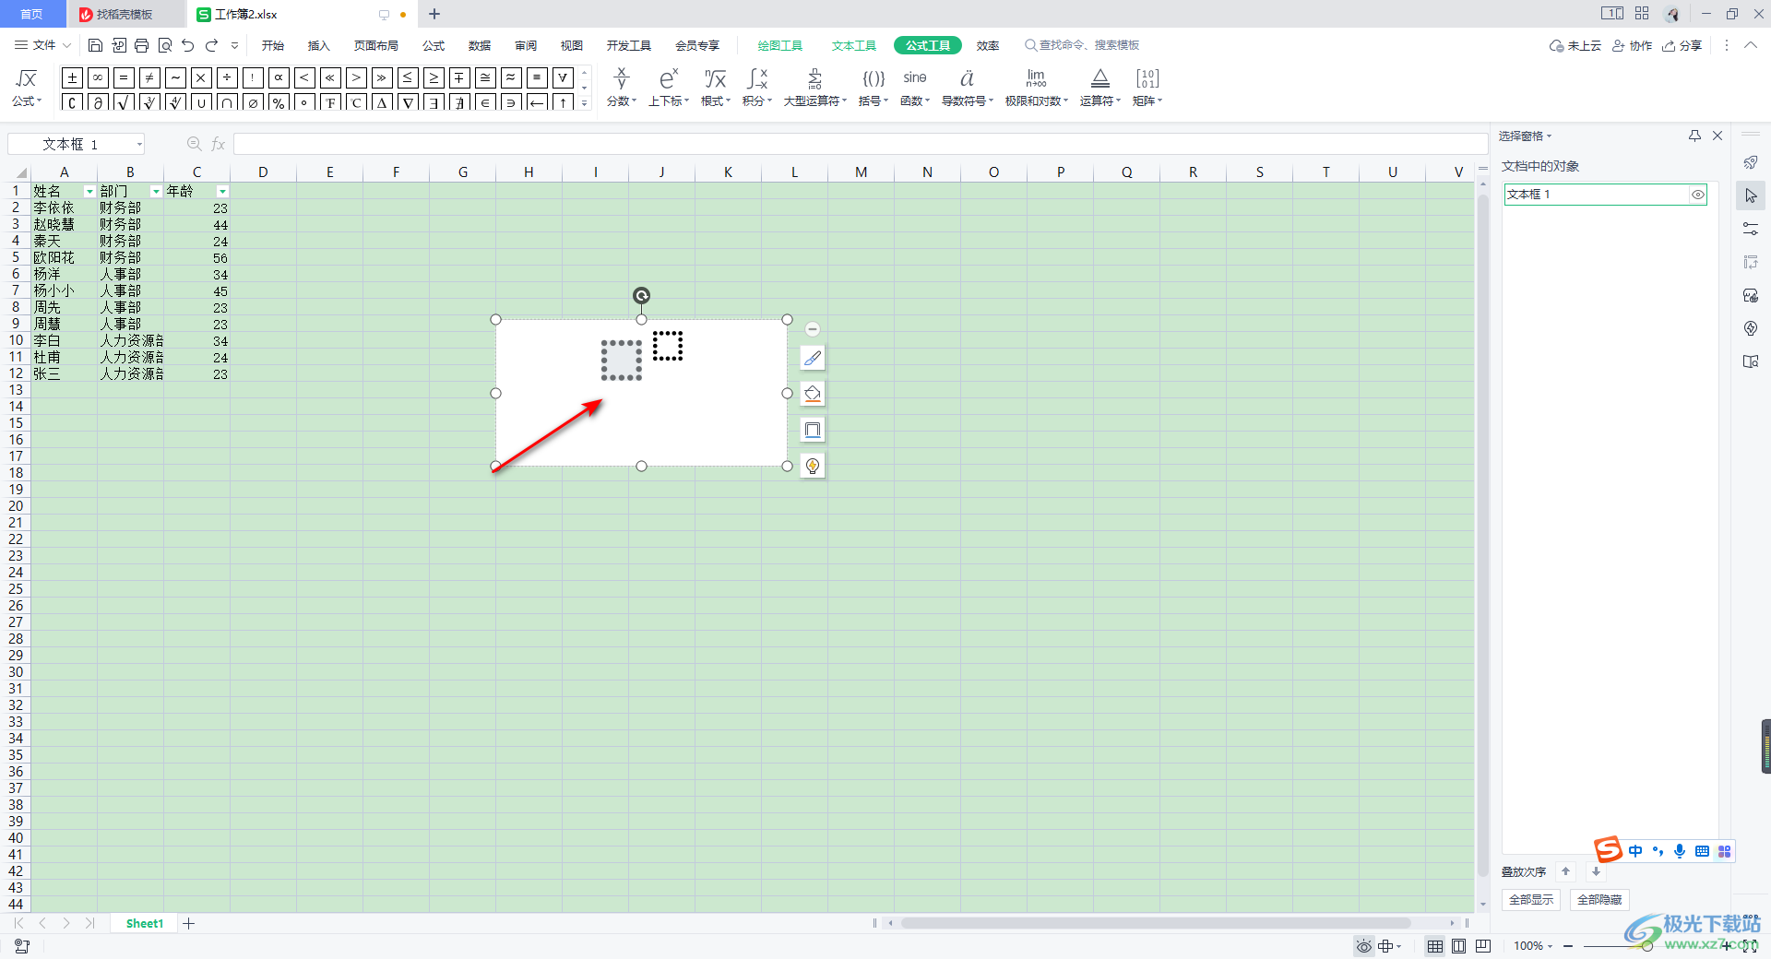1771x959 pixels.
Task: Click the 分享 share button
Action: pyautogui.click(x=1682, y=45)
